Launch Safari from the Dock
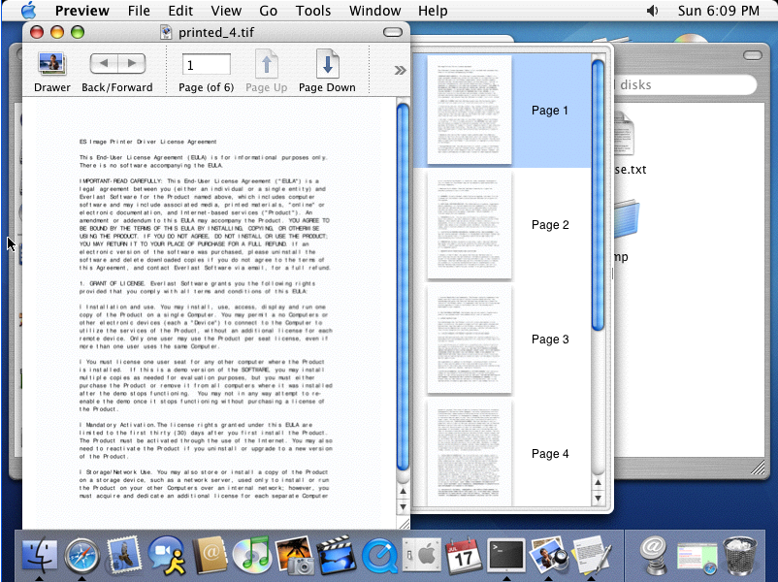The height and width of the screenshot is (582, 778). (x=82, y=555)
